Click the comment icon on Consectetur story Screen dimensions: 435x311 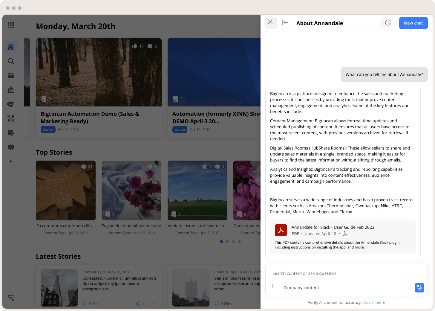[151, 304]
